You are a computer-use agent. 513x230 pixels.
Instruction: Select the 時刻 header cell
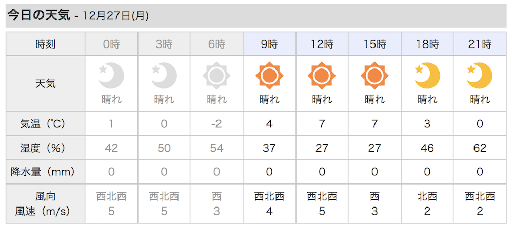click(x=45, y=44)
